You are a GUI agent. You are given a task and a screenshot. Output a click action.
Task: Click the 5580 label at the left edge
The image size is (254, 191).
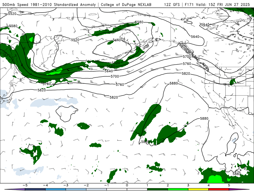(13, 26)
